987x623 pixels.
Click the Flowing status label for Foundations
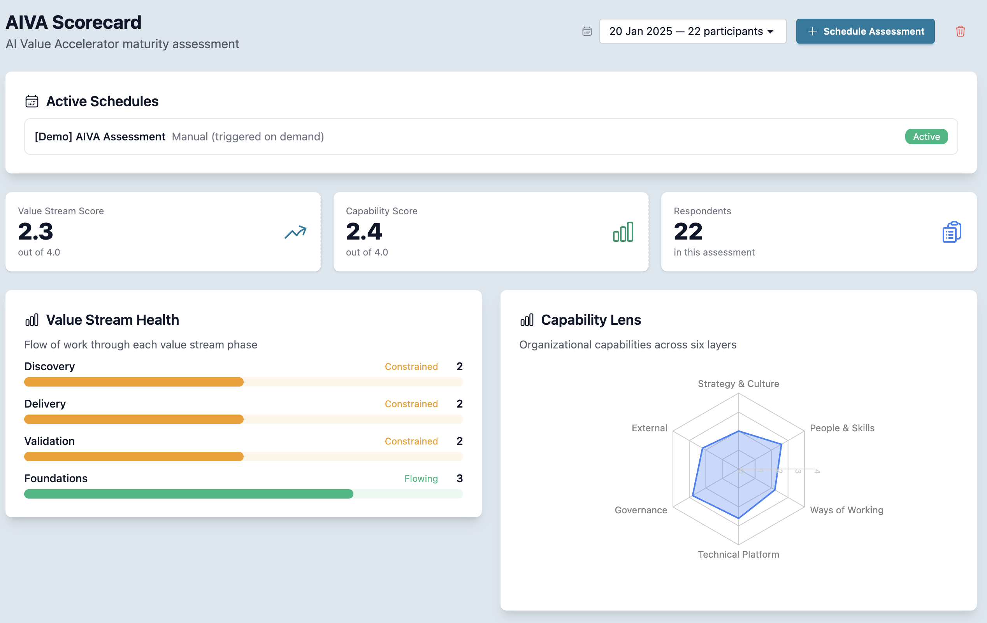[x=421, y=478]
